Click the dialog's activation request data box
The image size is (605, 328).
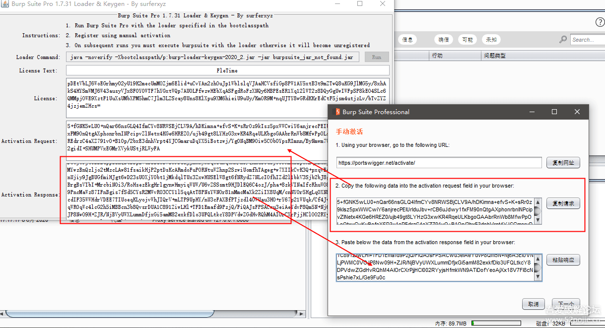coord(435,211)
